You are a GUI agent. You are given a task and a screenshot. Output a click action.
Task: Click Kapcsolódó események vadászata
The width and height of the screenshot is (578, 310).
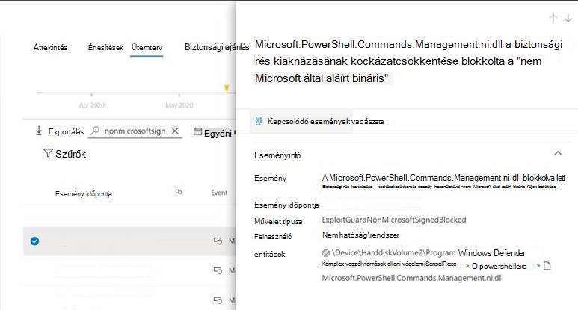coord(325,122)
